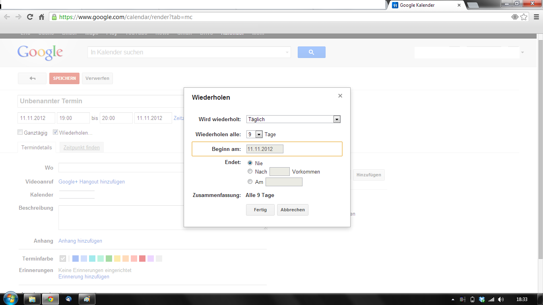Click the network signal tray icon

(491, 299)
